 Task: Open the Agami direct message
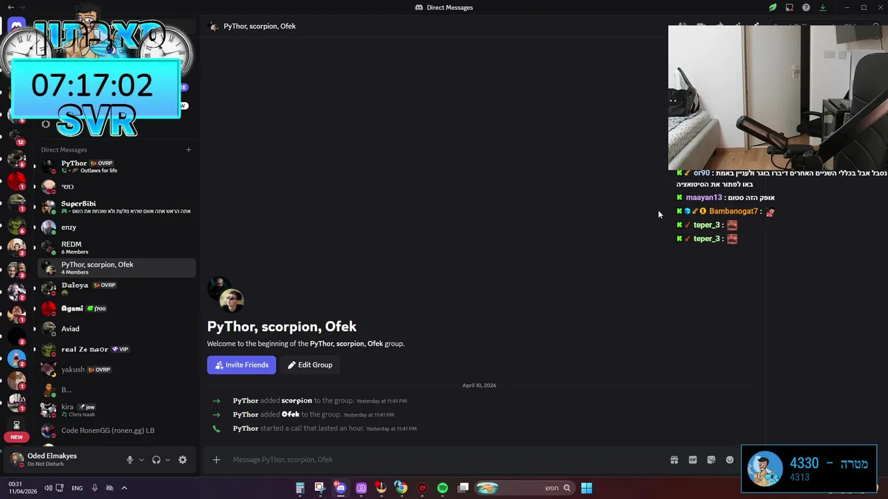click(x=117, y=308)
